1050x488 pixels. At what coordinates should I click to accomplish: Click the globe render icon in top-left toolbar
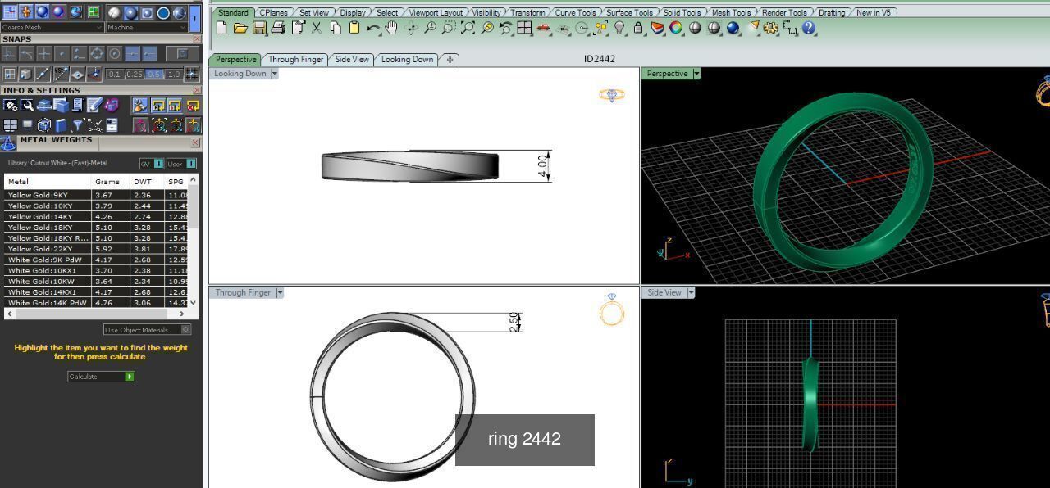(75, 12)
